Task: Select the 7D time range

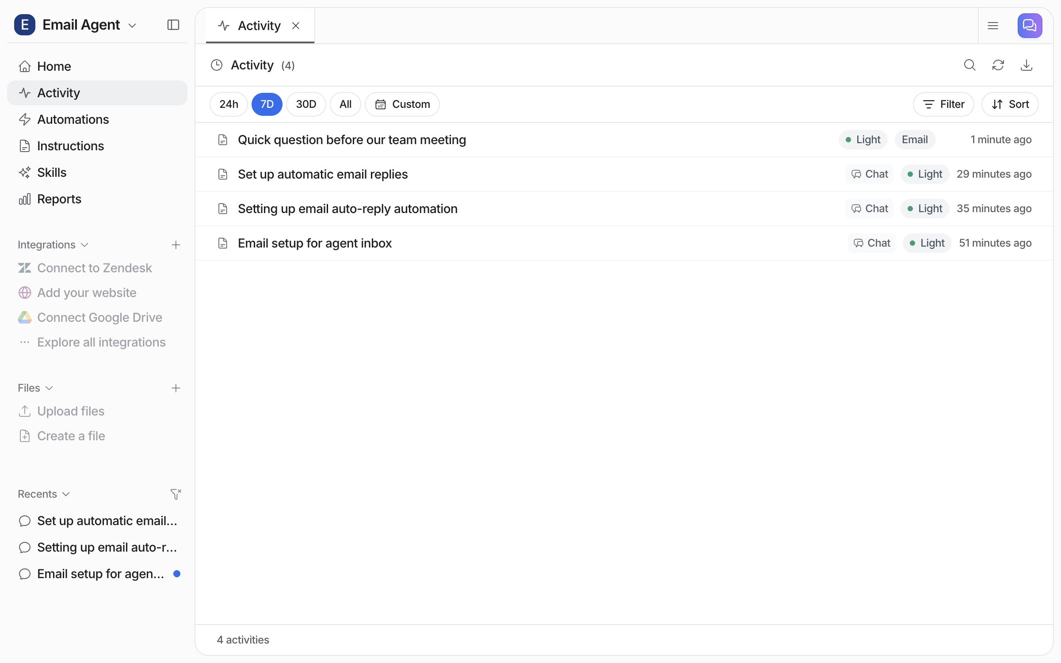Action: [267, 104]
